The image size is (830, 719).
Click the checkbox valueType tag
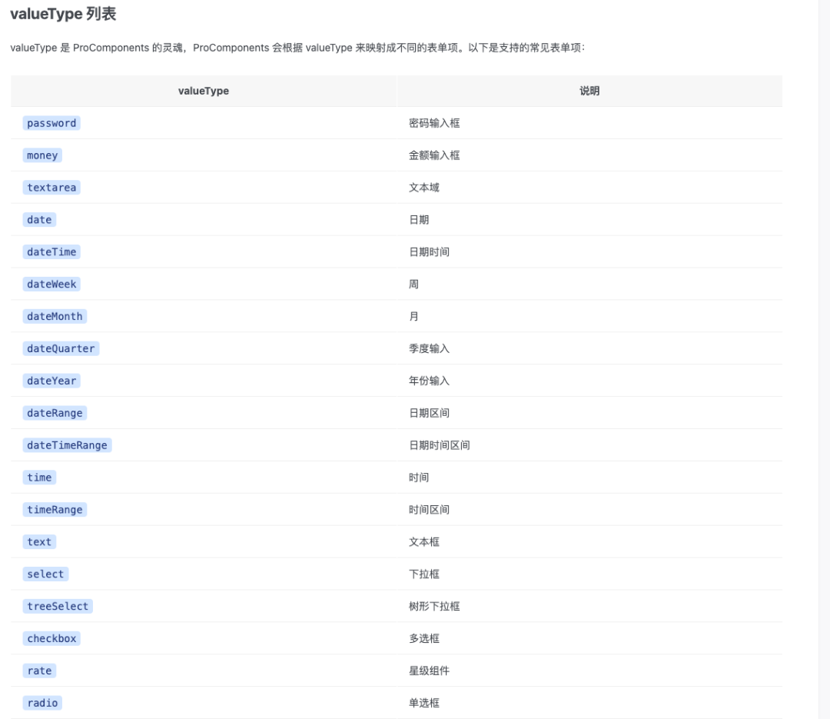coord(51,638)
